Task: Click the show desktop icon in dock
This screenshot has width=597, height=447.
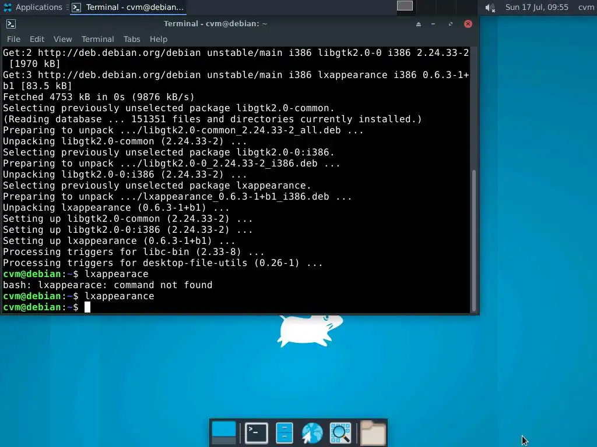Action: (x=223, y=432)
